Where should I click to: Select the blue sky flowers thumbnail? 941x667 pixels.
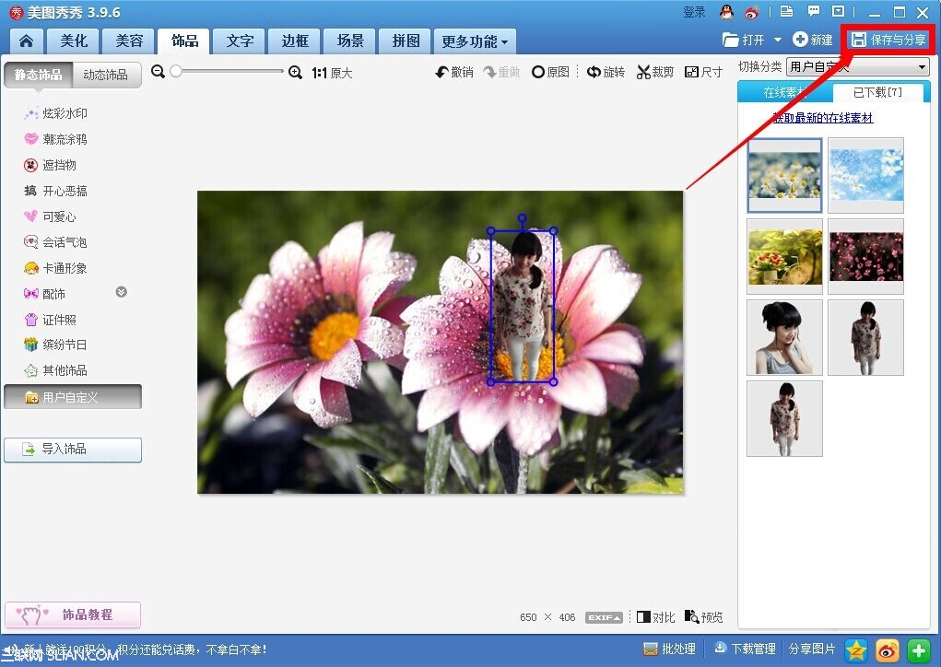(x=865, y=175)
